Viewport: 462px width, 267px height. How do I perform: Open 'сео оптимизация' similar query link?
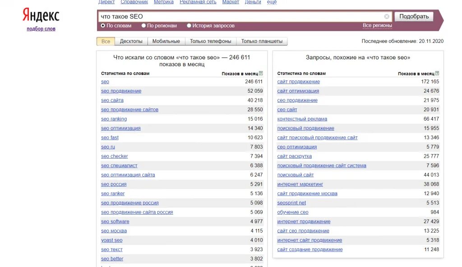coord(297,147)
